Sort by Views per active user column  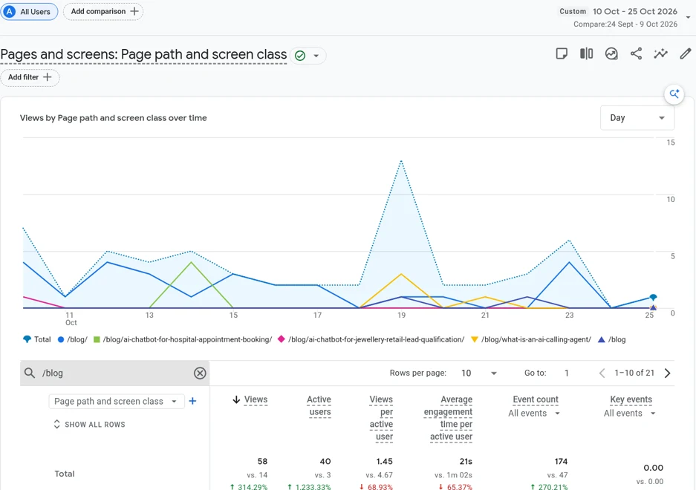tap(381, 418)
